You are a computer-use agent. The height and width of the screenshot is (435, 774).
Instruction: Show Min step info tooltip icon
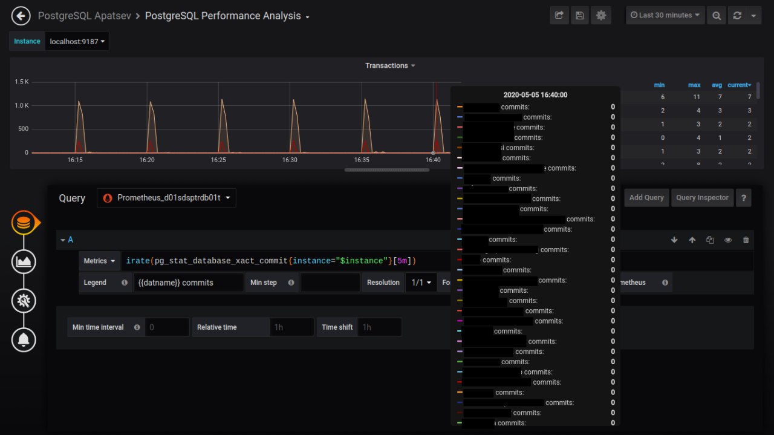pos(291,283)
